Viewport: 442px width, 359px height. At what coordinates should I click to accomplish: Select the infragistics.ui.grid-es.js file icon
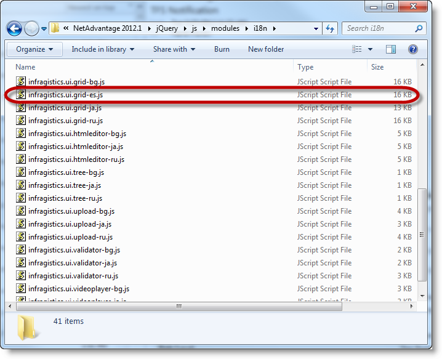pos(22,95)
